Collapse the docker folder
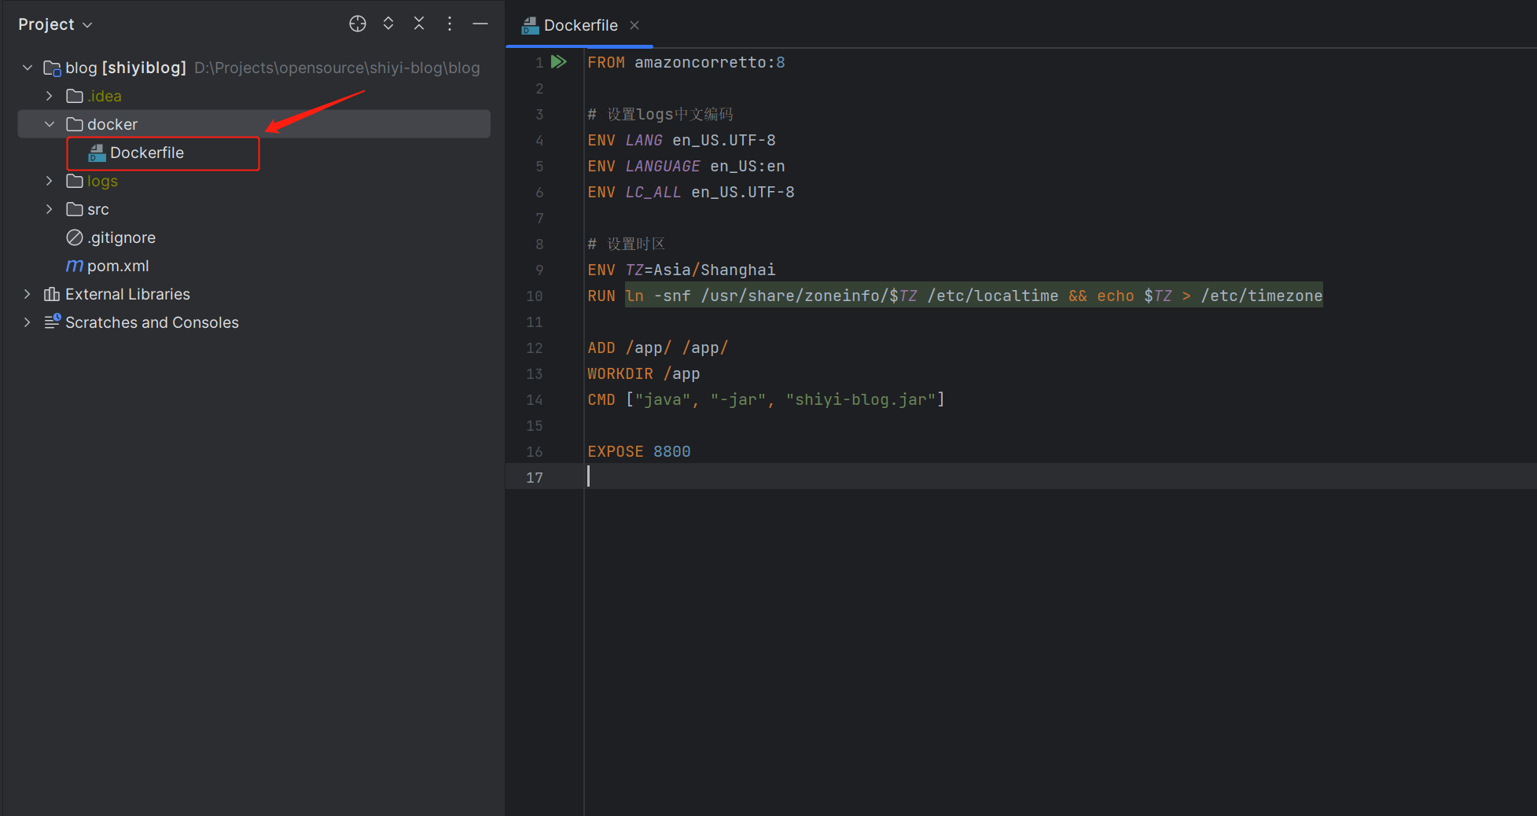 [50, 124]
